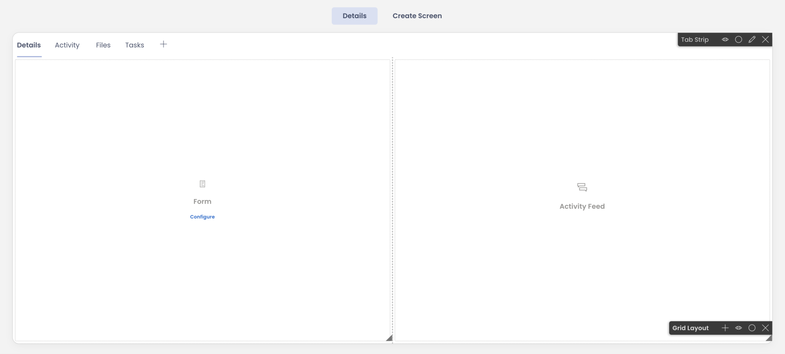
Task: Toggle Grid Layout visibility eye icon
Action: click(x=739, y=328)
